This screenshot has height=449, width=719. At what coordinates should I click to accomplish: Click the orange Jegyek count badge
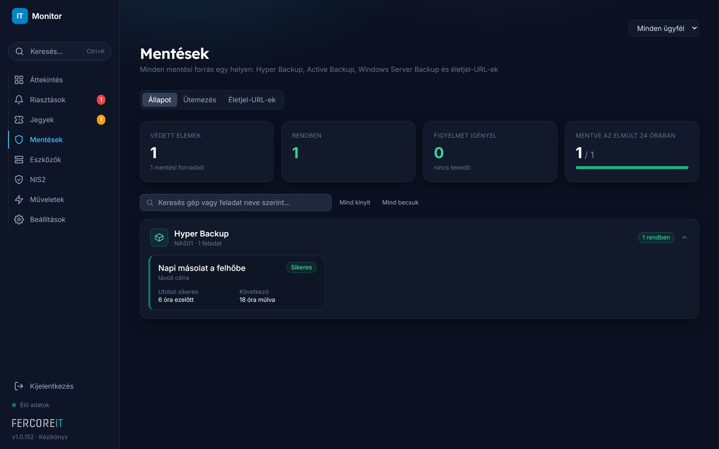[x=101, y=120]
